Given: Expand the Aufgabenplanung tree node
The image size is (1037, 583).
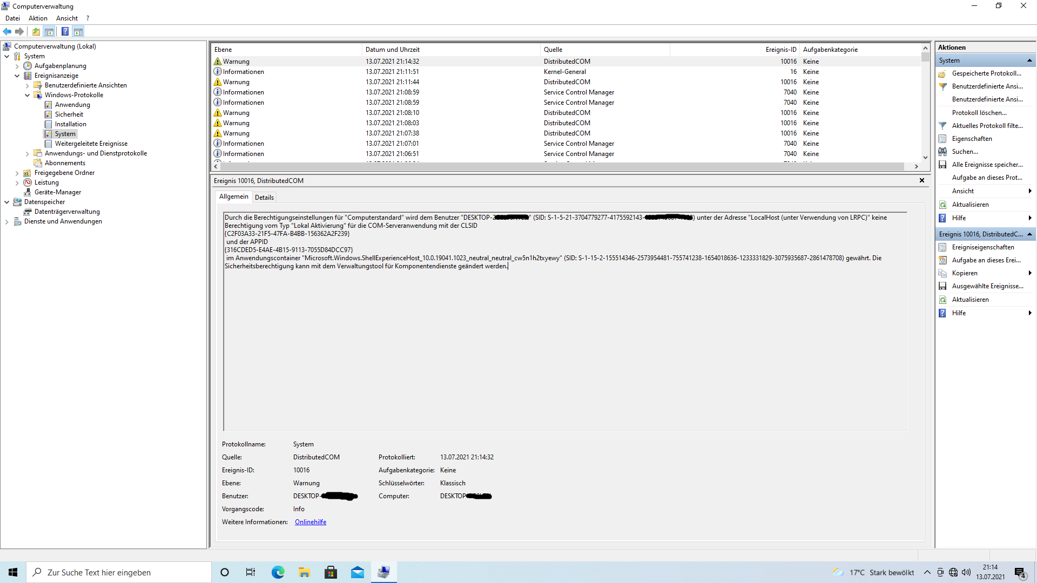Looking at the screenshot, I should (x=17, y=66).
